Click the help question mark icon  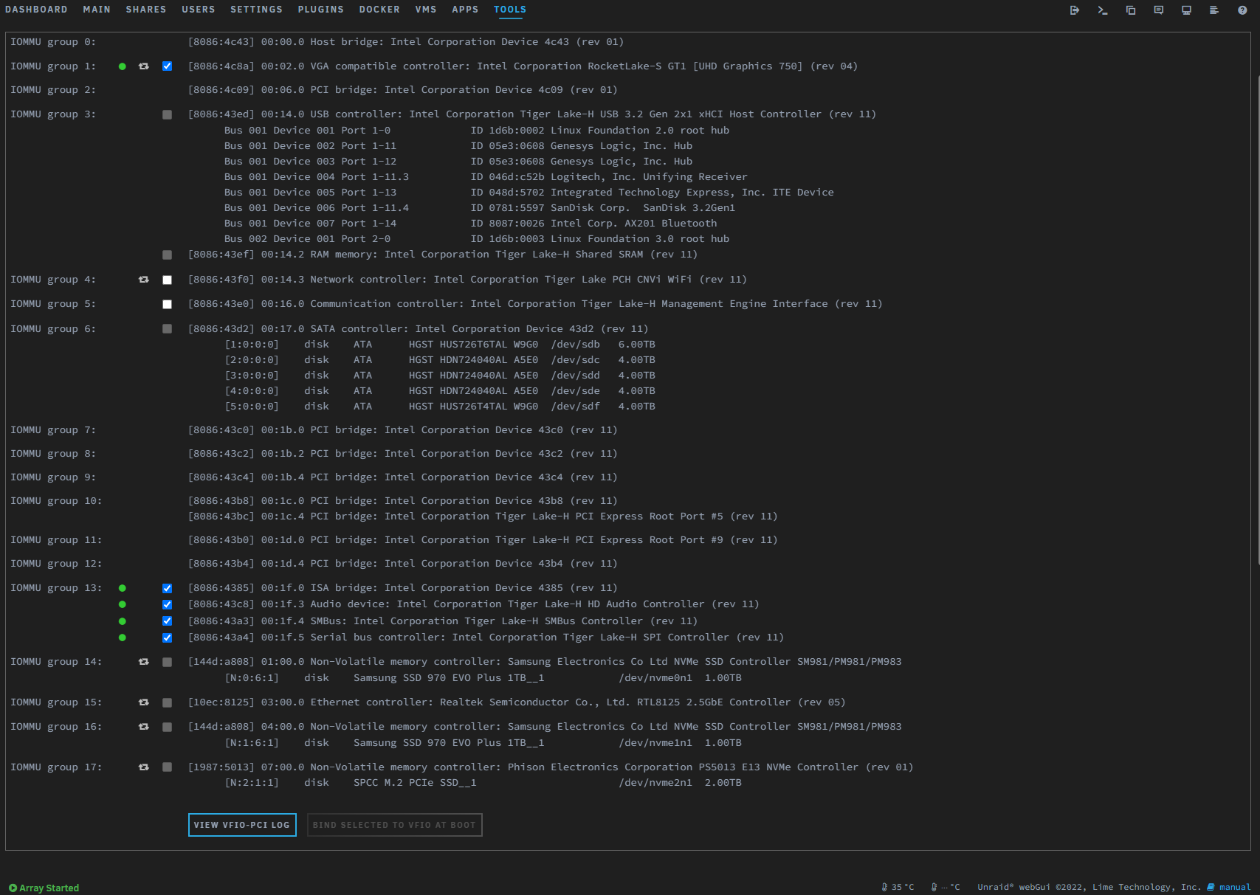[x=1242, y=10]
